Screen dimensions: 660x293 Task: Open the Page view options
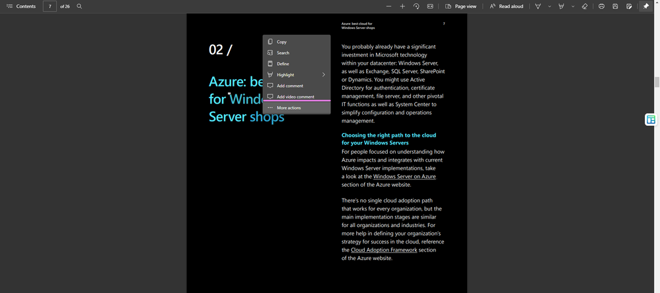point(460,7)
